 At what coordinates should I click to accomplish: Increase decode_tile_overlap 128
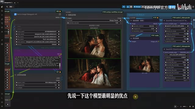click(x=188, y=73)
